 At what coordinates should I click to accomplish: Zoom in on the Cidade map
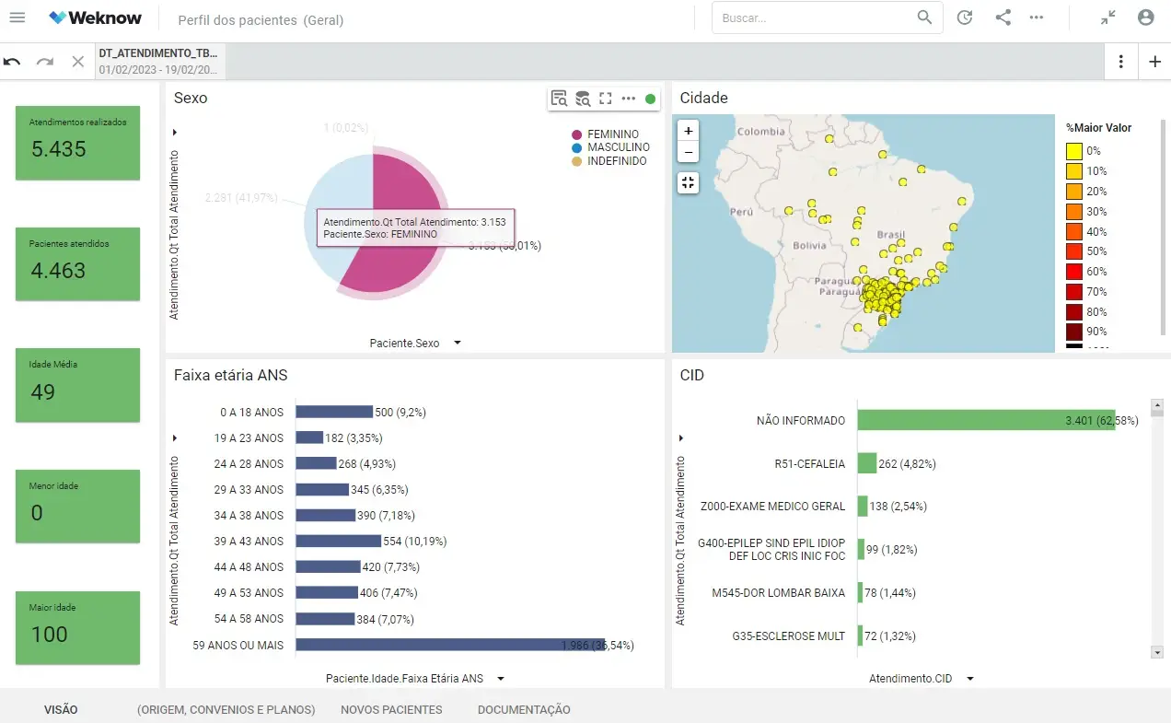tap(689, 131)
